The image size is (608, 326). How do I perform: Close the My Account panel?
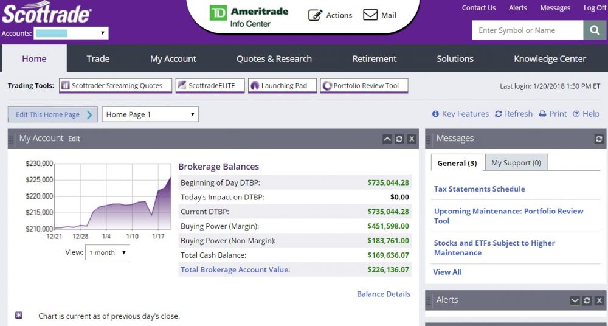click(412, 139)
